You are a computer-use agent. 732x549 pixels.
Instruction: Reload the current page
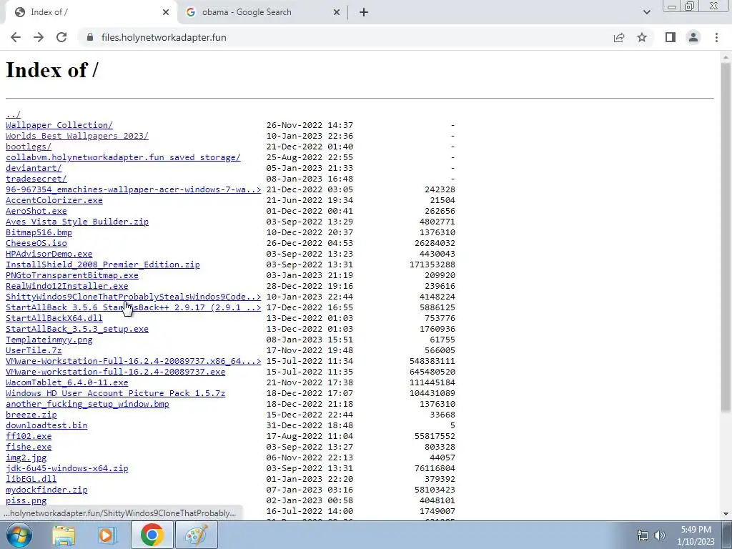coord(61,37)
